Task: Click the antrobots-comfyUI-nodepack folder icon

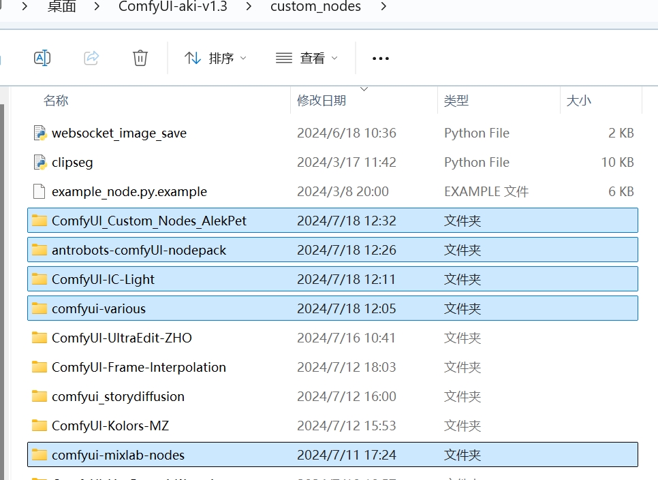Action: pyautogui.click(x=40, y=250)
